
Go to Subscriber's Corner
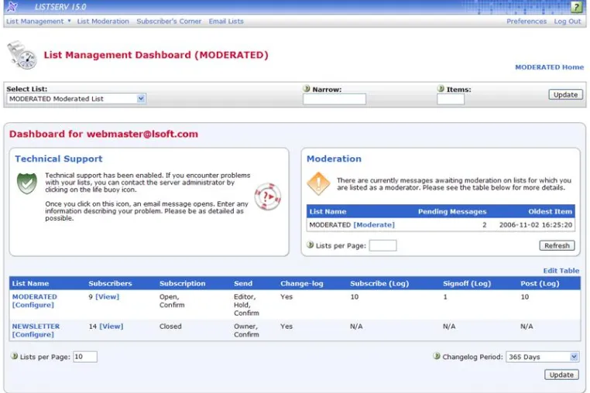169,22
